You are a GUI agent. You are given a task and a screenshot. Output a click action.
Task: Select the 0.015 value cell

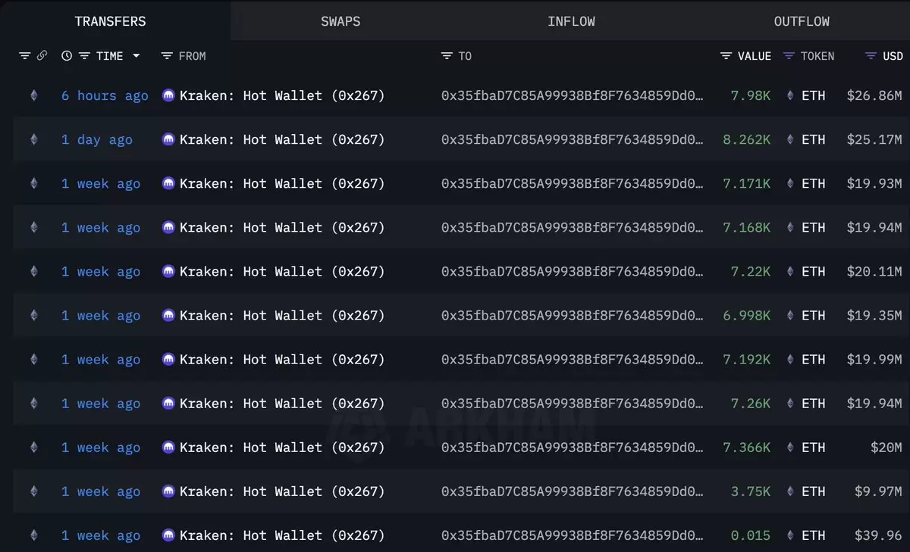751,535
